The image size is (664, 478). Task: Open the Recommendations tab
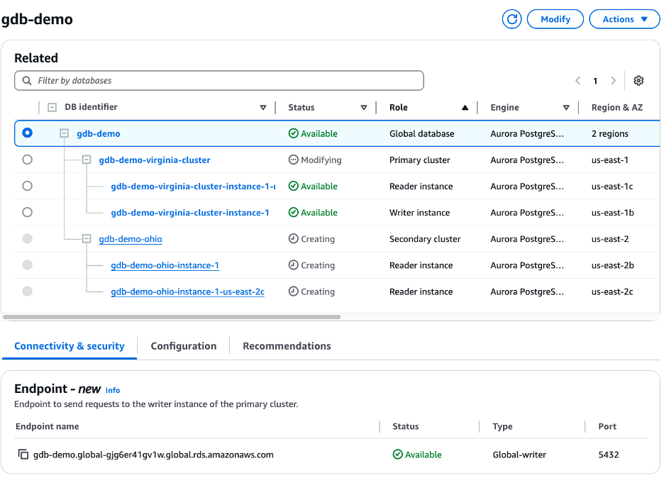(x=287, y=346)
